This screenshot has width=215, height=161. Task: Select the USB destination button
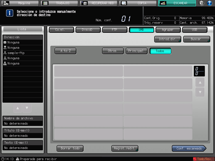195,30
